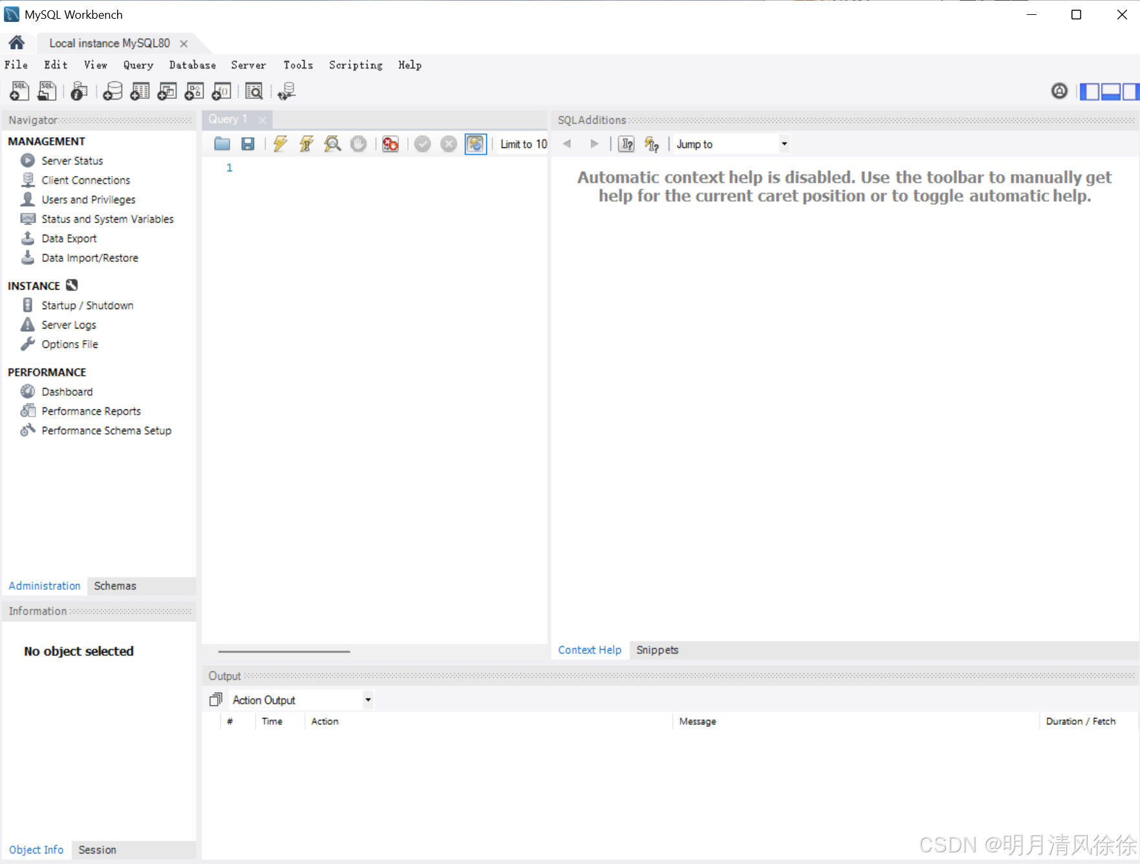Open Data Export
1140x864 pixels.
point(69,238)
